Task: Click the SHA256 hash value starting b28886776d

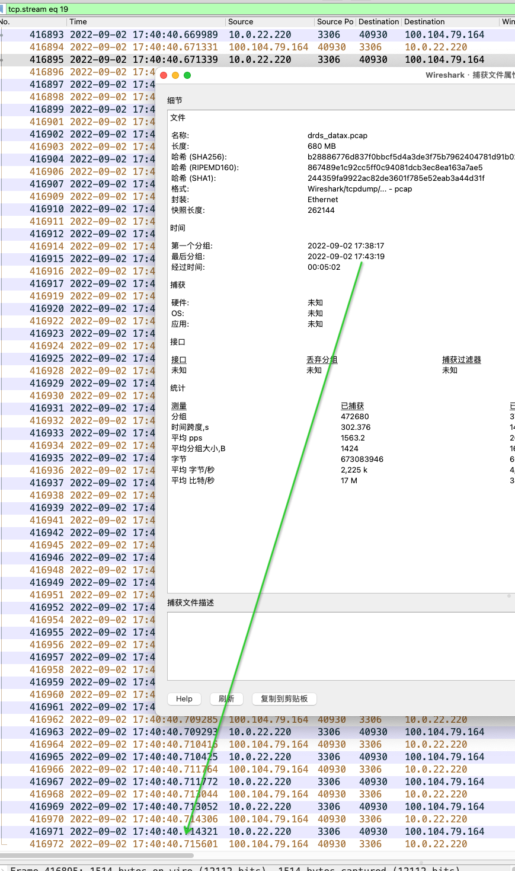Action: [411, 157]
